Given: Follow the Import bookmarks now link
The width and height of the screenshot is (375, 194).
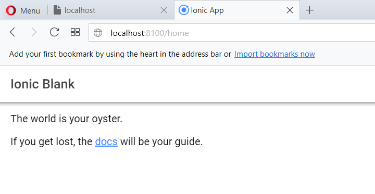Looking at the screenshot, I should [x=274, y=54].
